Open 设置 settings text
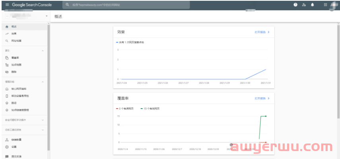This screenshot has width=340, height=159. point(14,147)
